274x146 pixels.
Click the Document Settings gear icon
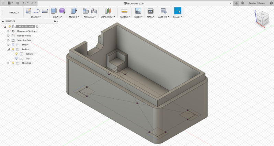13,31
